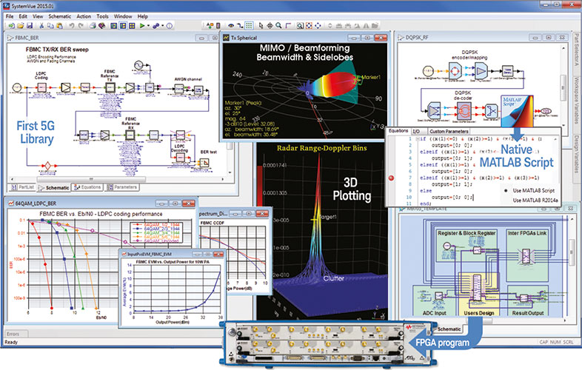
Task: Select the Schematic tab in FBMC_BER
Action: point(53,187)
